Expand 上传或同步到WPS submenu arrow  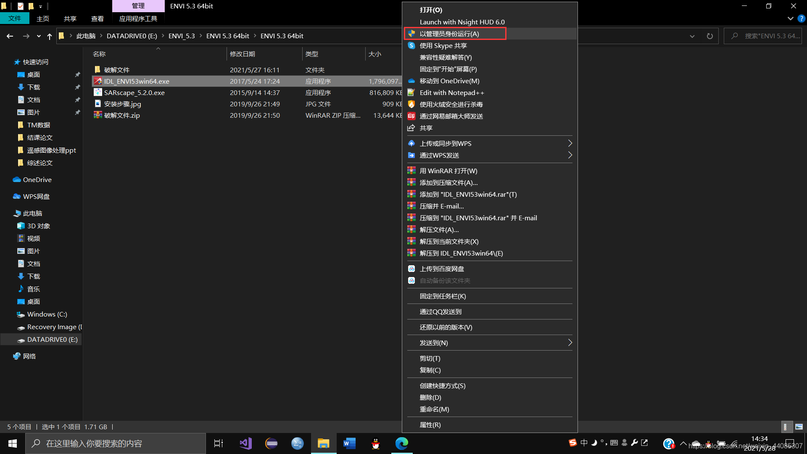570,143
